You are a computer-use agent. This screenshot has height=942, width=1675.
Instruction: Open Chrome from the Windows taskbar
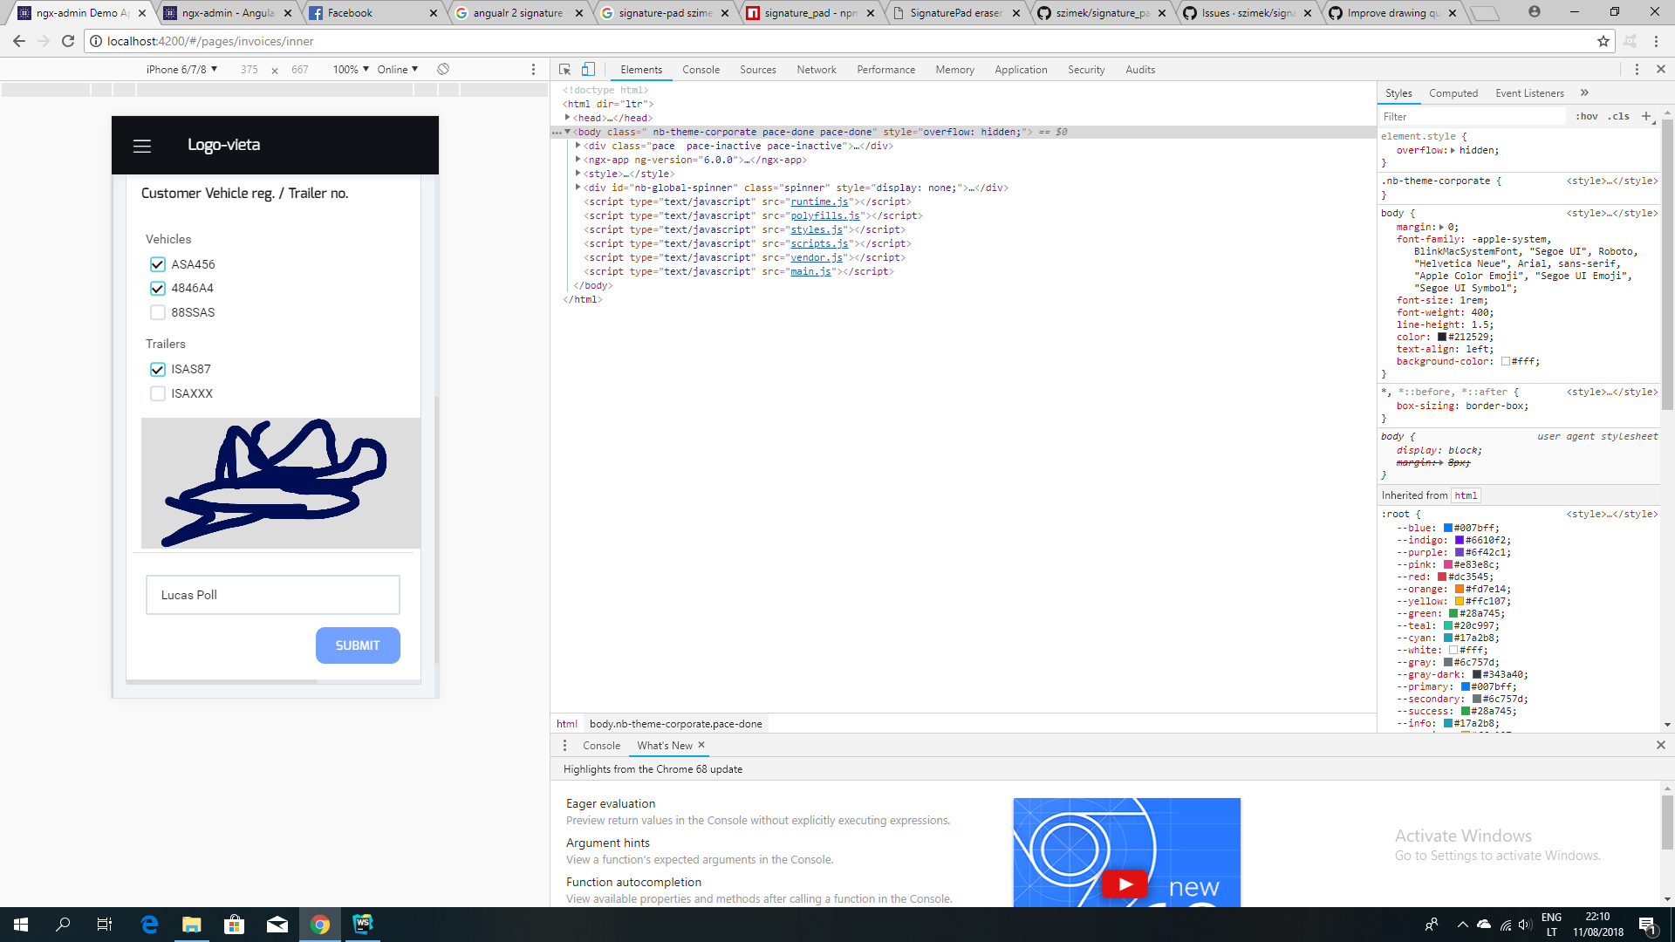(x=320, y=924)
